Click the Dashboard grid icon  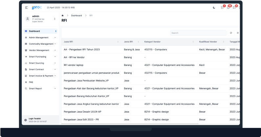pos(26,31)
